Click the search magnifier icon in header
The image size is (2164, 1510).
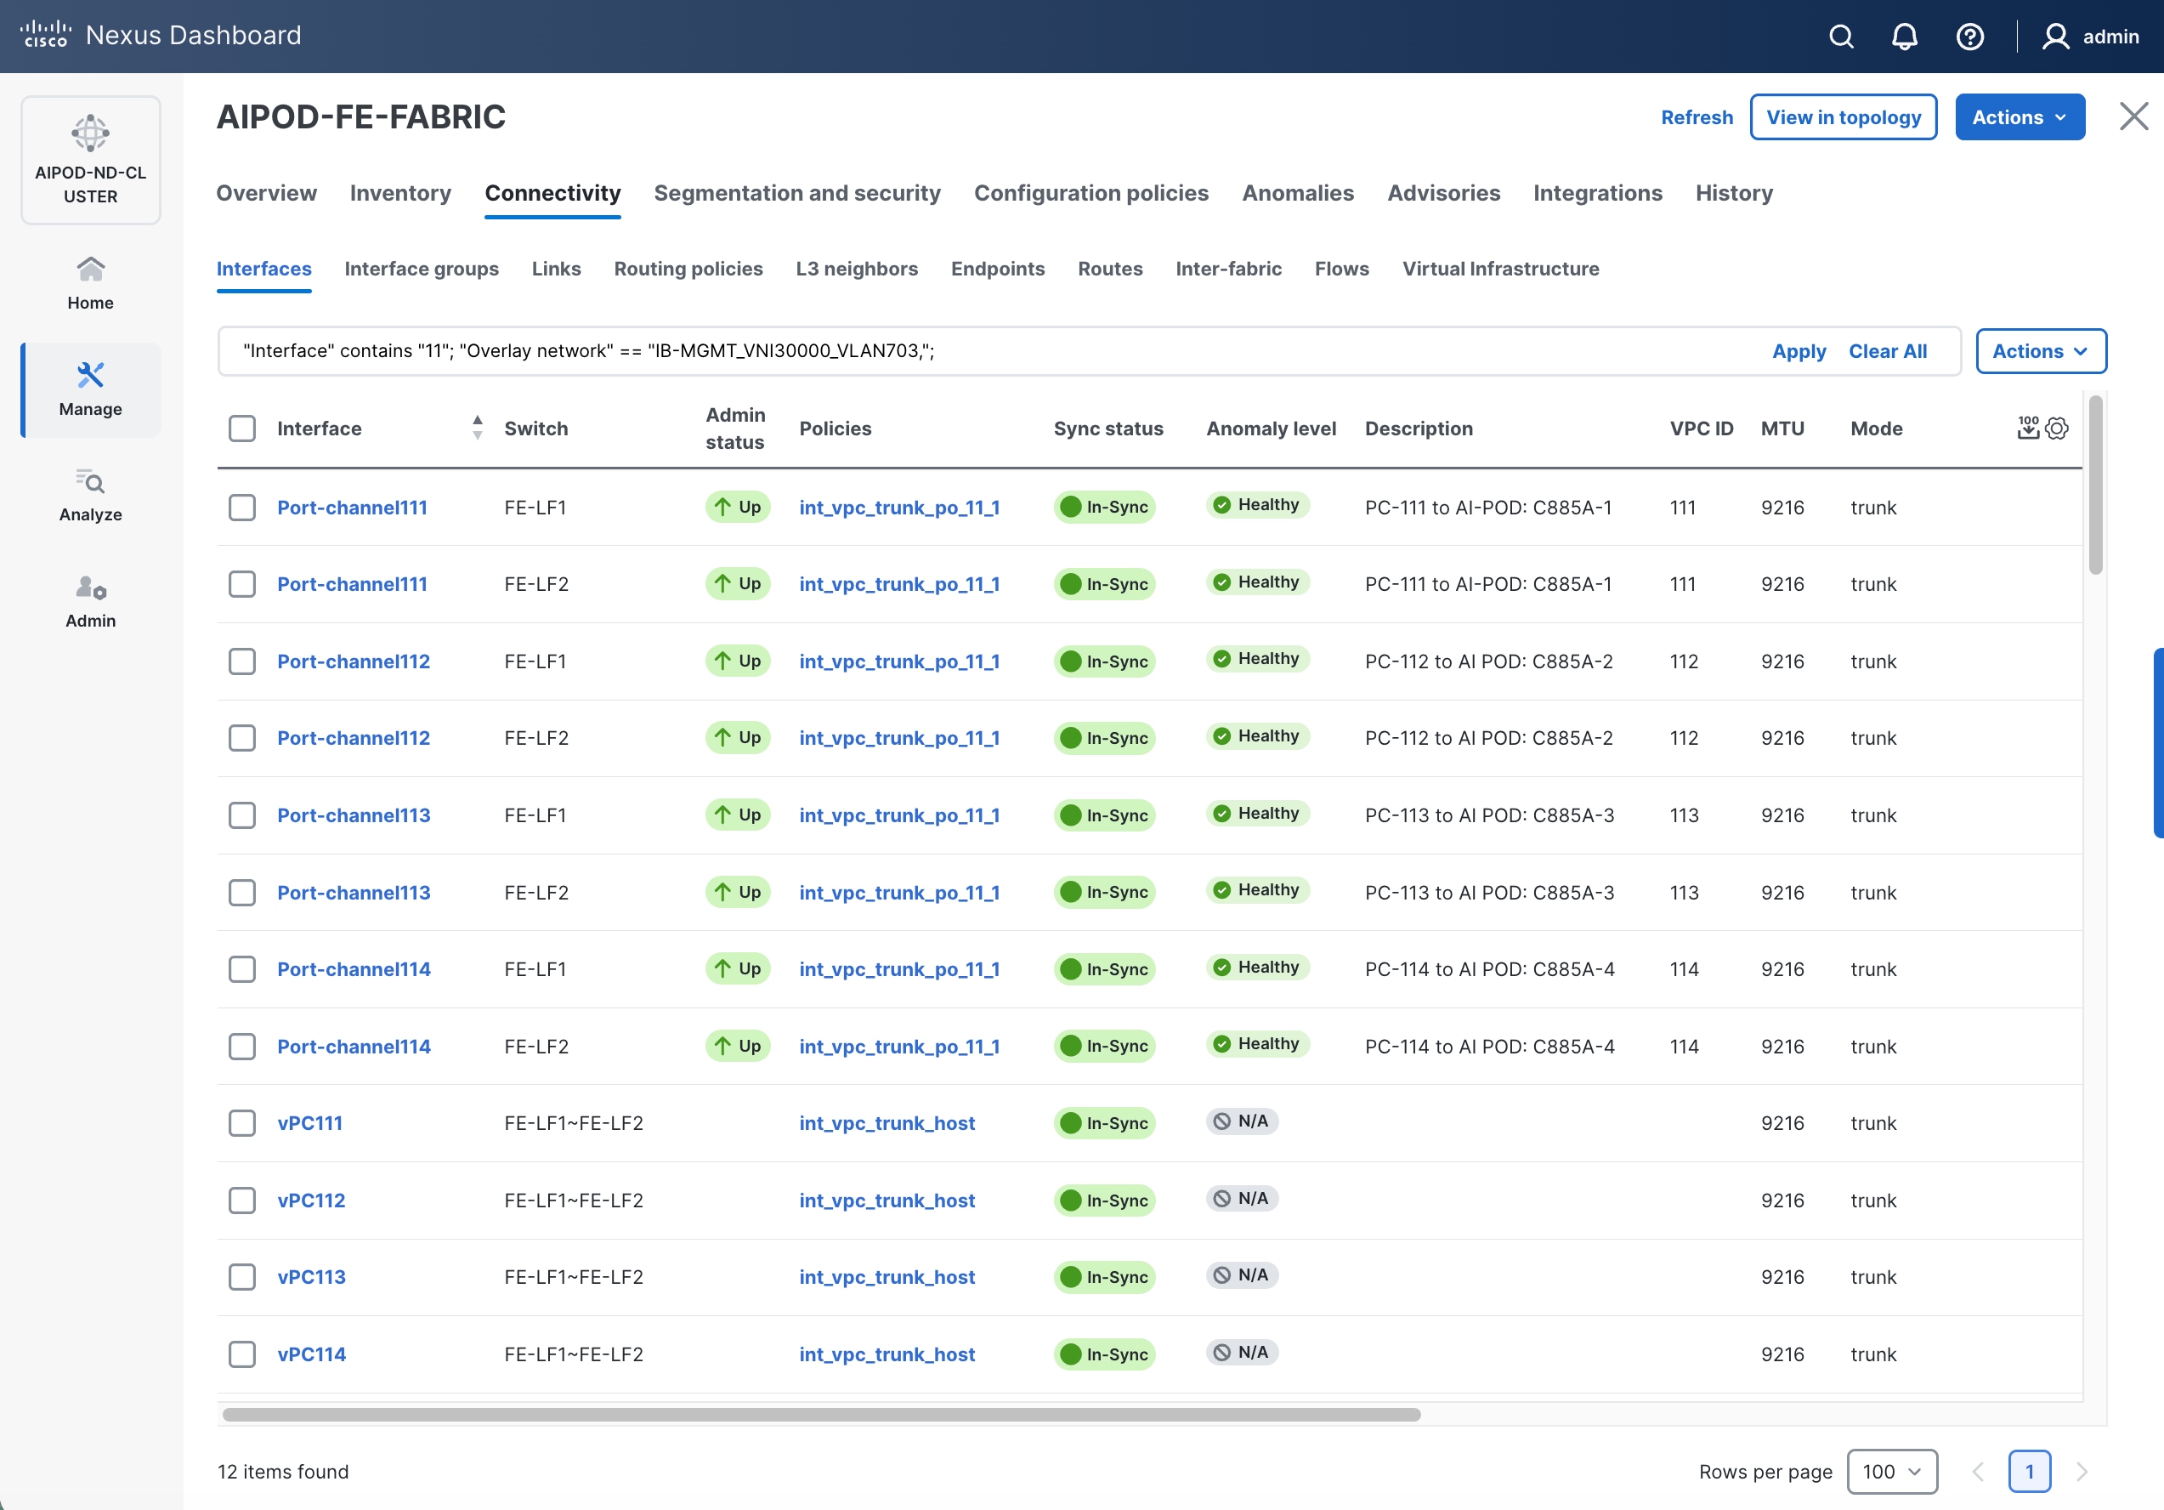pyautogui.click(x=1841, y=37)
